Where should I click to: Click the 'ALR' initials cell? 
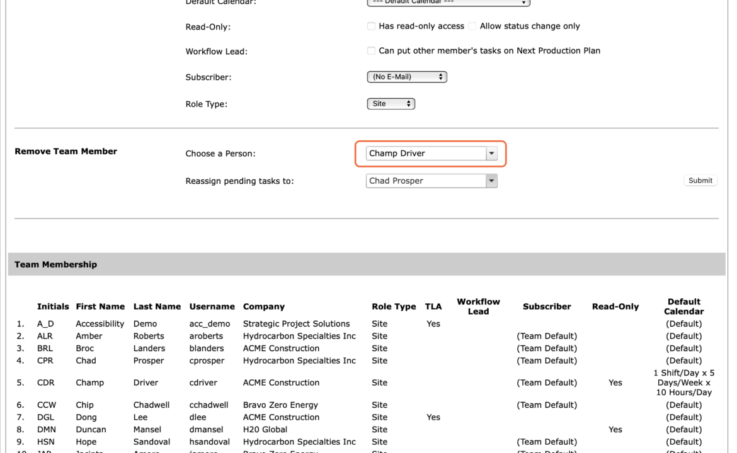(x=45, y=336)
